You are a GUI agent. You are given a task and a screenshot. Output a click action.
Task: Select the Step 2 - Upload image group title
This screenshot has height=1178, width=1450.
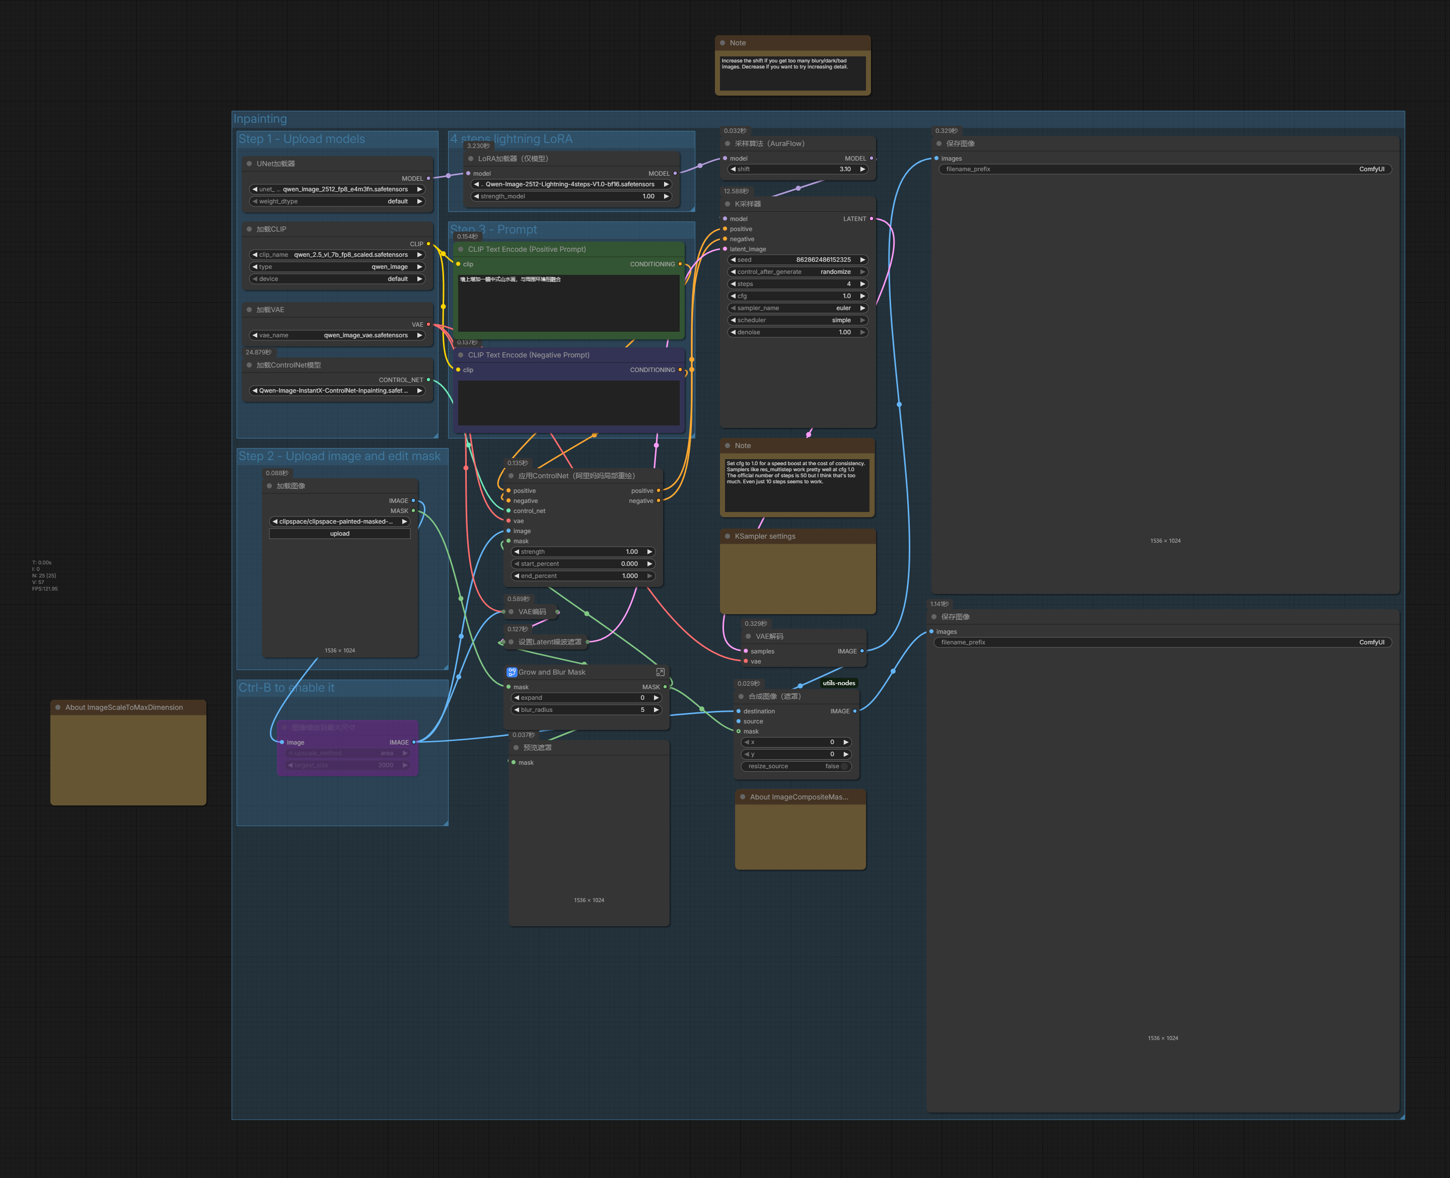339,457
